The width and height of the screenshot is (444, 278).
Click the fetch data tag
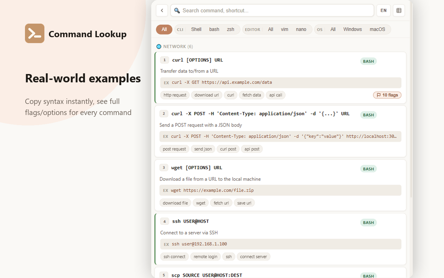point(252,95)
